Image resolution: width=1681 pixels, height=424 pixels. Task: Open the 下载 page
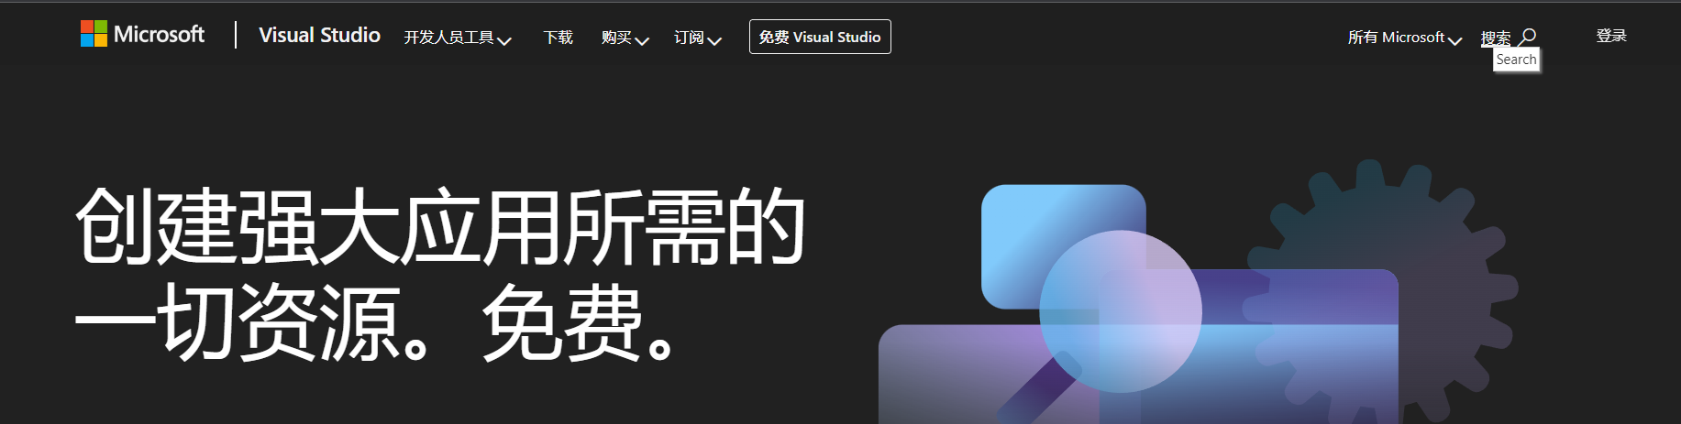(x=558, y=38)
